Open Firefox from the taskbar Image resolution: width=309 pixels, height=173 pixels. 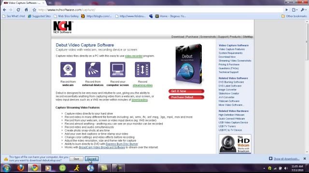[x=21, y=168]
